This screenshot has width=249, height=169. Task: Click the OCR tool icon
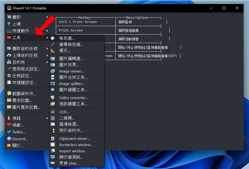[x=52, y=112]
